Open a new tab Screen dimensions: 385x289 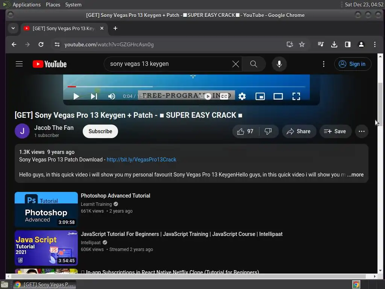tap(115, 28)
